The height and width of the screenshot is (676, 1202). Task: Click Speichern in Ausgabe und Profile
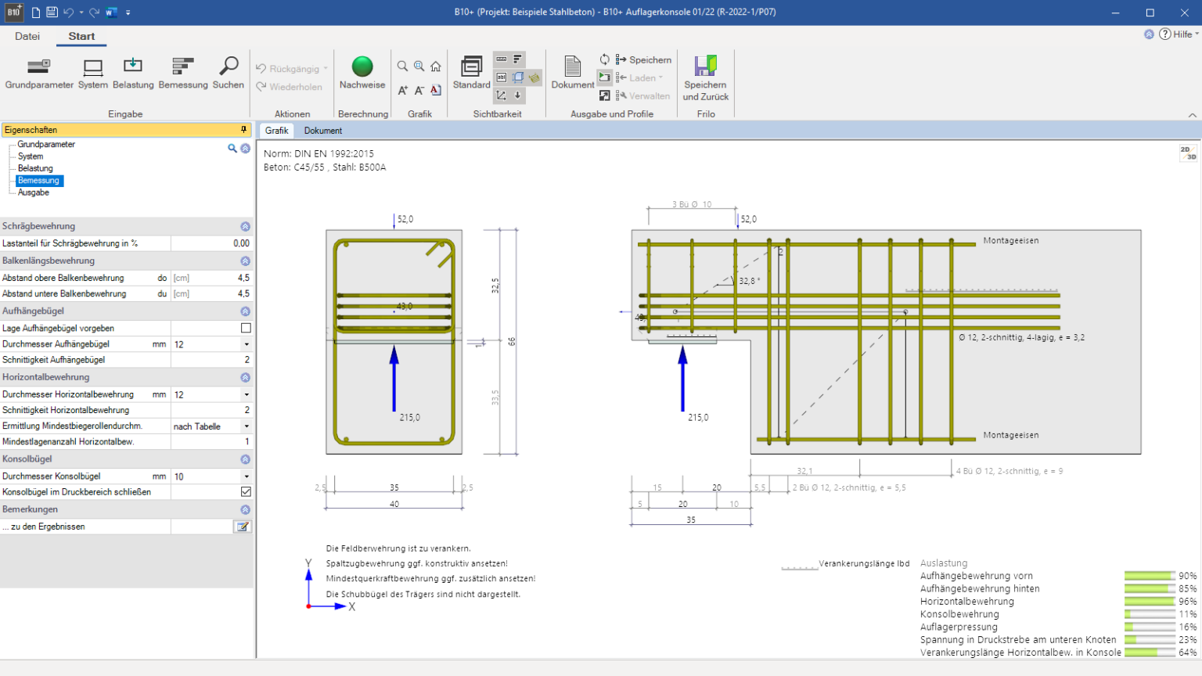pos(644,60)
